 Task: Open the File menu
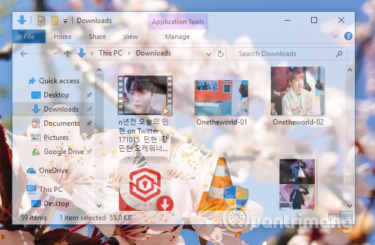[29, 37]
